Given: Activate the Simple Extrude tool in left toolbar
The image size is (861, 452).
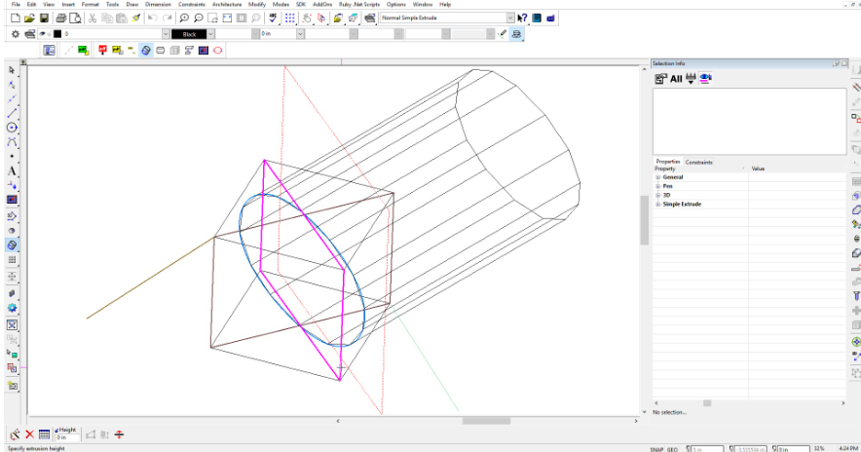Looking at the screenshot, I should click(12, 245).
